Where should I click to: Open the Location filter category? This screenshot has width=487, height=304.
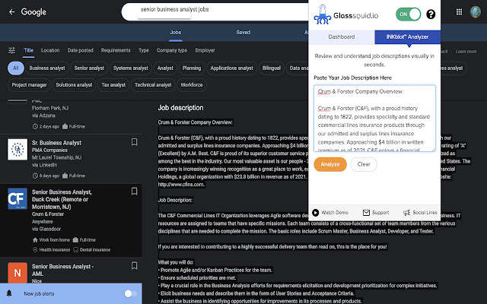[50, 50]
